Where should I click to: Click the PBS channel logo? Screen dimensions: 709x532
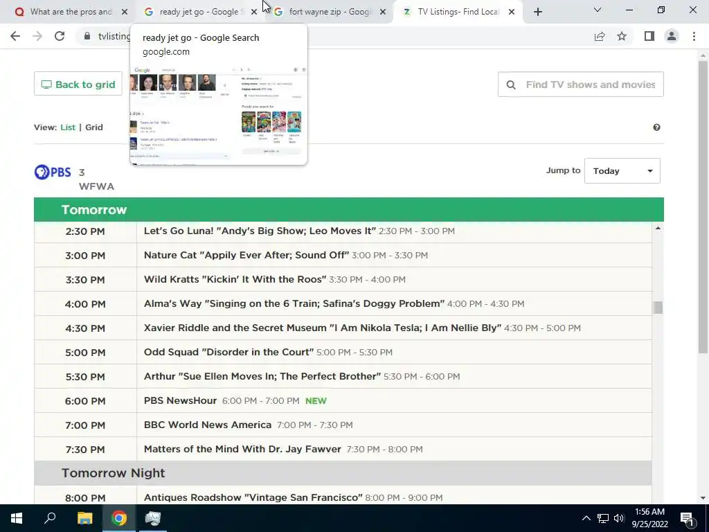click(53, 172)
